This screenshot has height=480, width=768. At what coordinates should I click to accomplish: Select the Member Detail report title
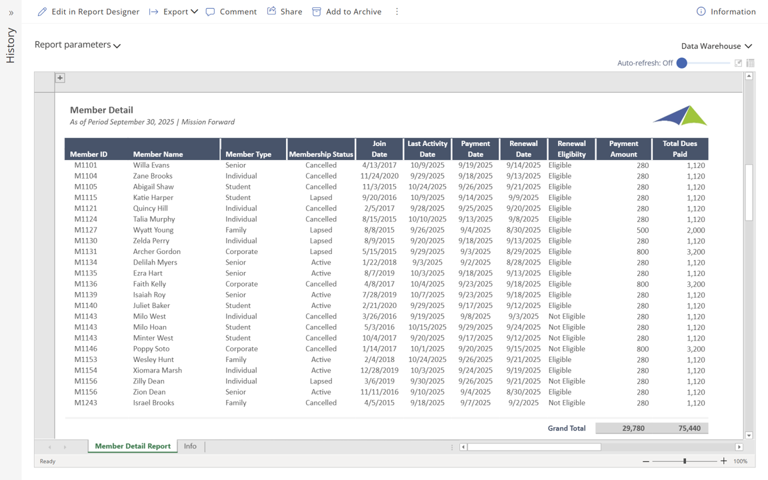(101, 110)
